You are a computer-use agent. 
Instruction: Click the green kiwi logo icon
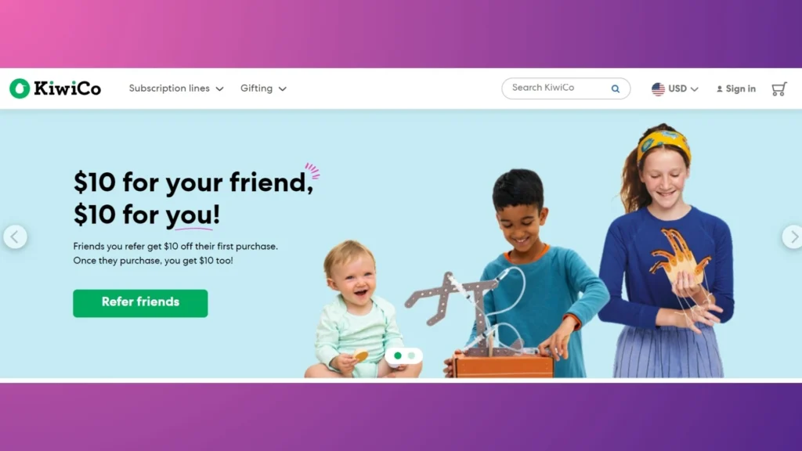20,88
